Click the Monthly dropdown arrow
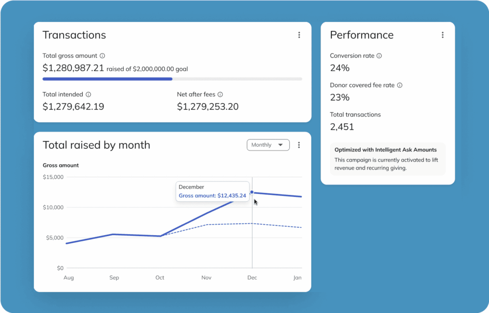This screenshot has height=313, width=489. 280,145
